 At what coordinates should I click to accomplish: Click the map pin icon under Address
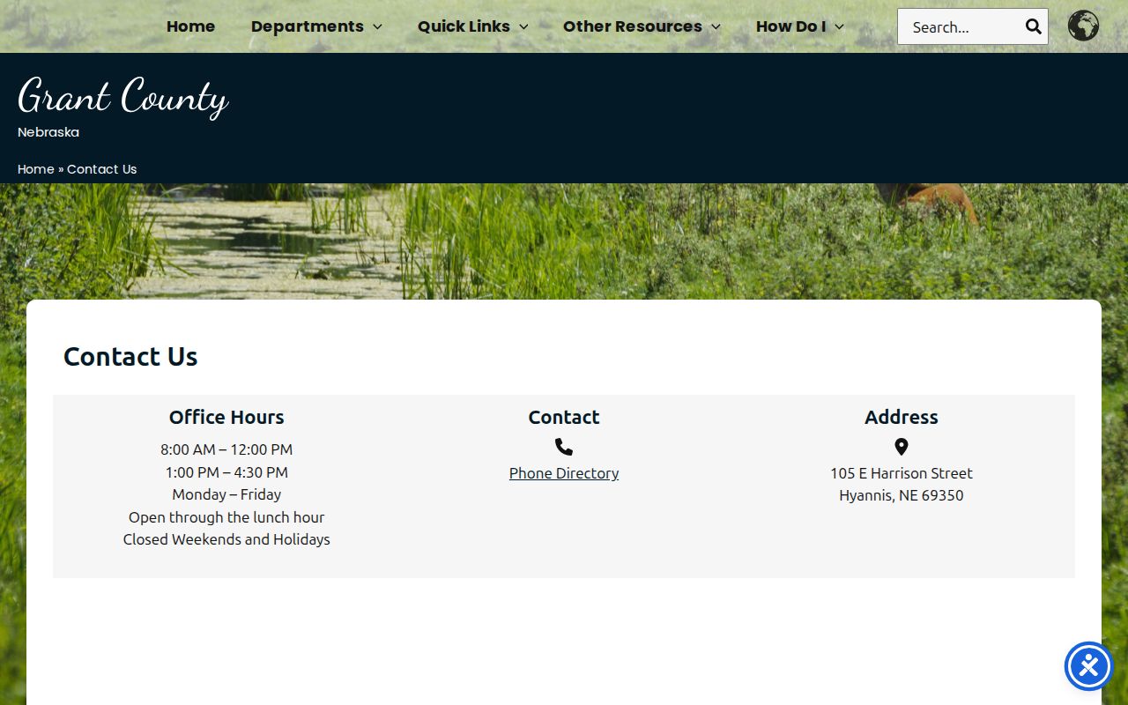901,447
